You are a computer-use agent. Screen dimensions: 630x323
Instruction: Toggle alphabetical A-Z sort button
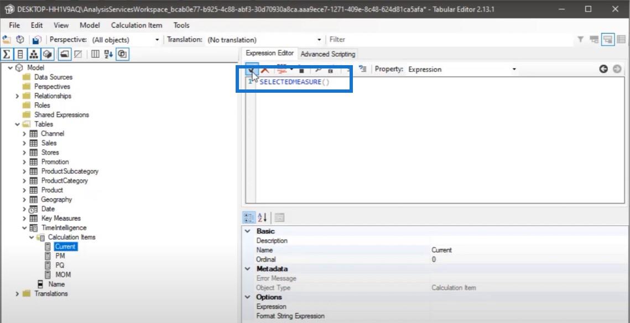point(108,54)
